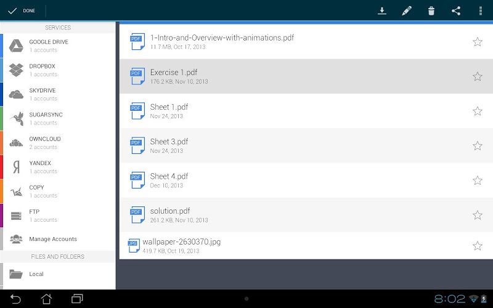Select the Google Drive service icon
This screenshot has width=493, height=308.
(16, 46)
